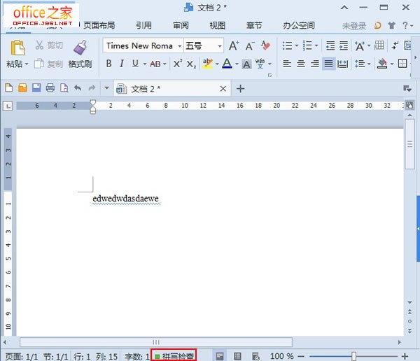Expand line spacing dropdown arrow
The height and width of the screenshot is (361, 420).
[369, 64]
